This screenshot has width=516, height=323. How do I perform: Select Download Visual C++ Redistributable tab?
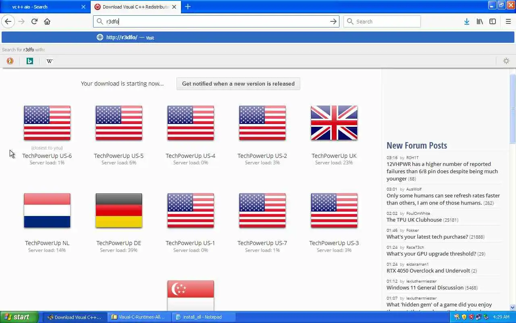[136, 7]
